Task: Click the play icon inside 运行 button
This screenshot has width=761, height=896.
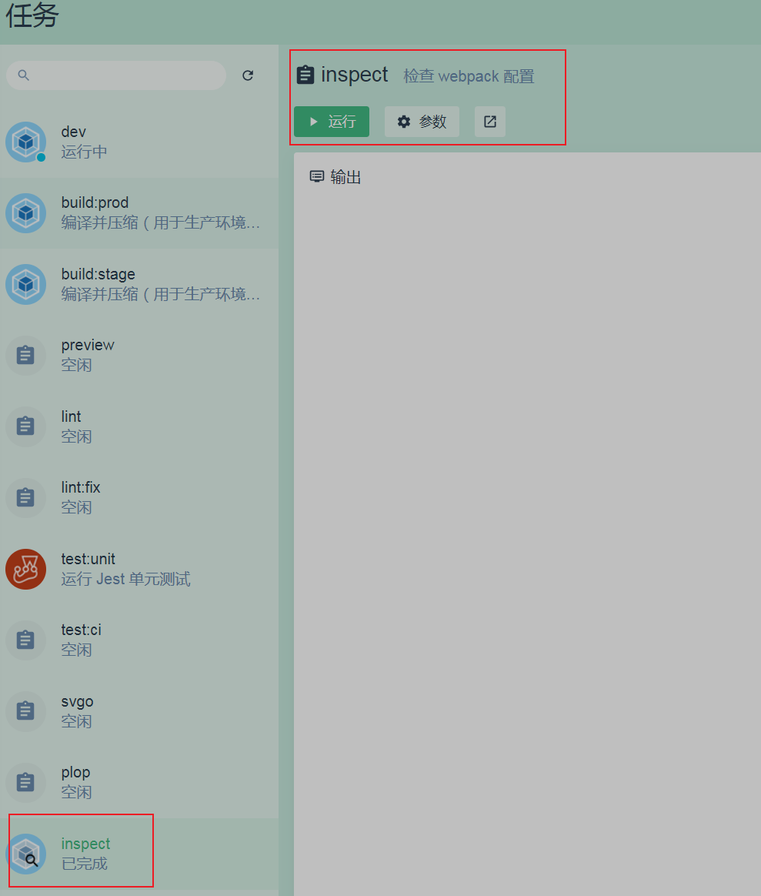Action: pos(313,121)
